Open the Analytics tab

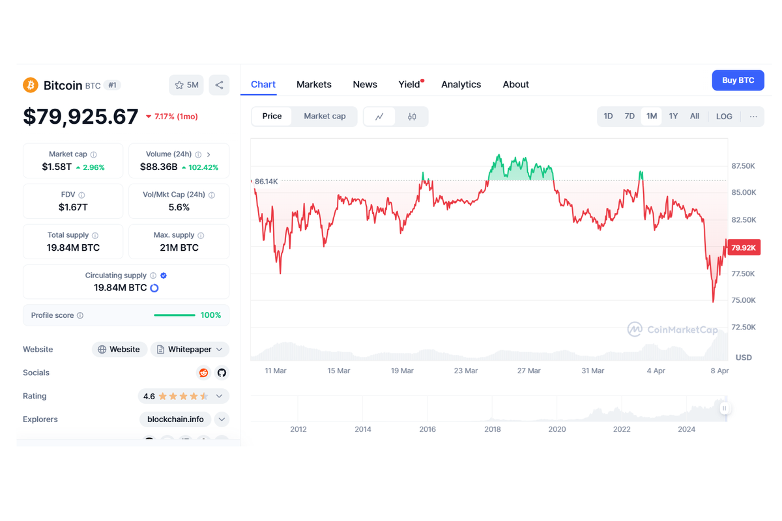pyautogui.click(x=461, y=85)
